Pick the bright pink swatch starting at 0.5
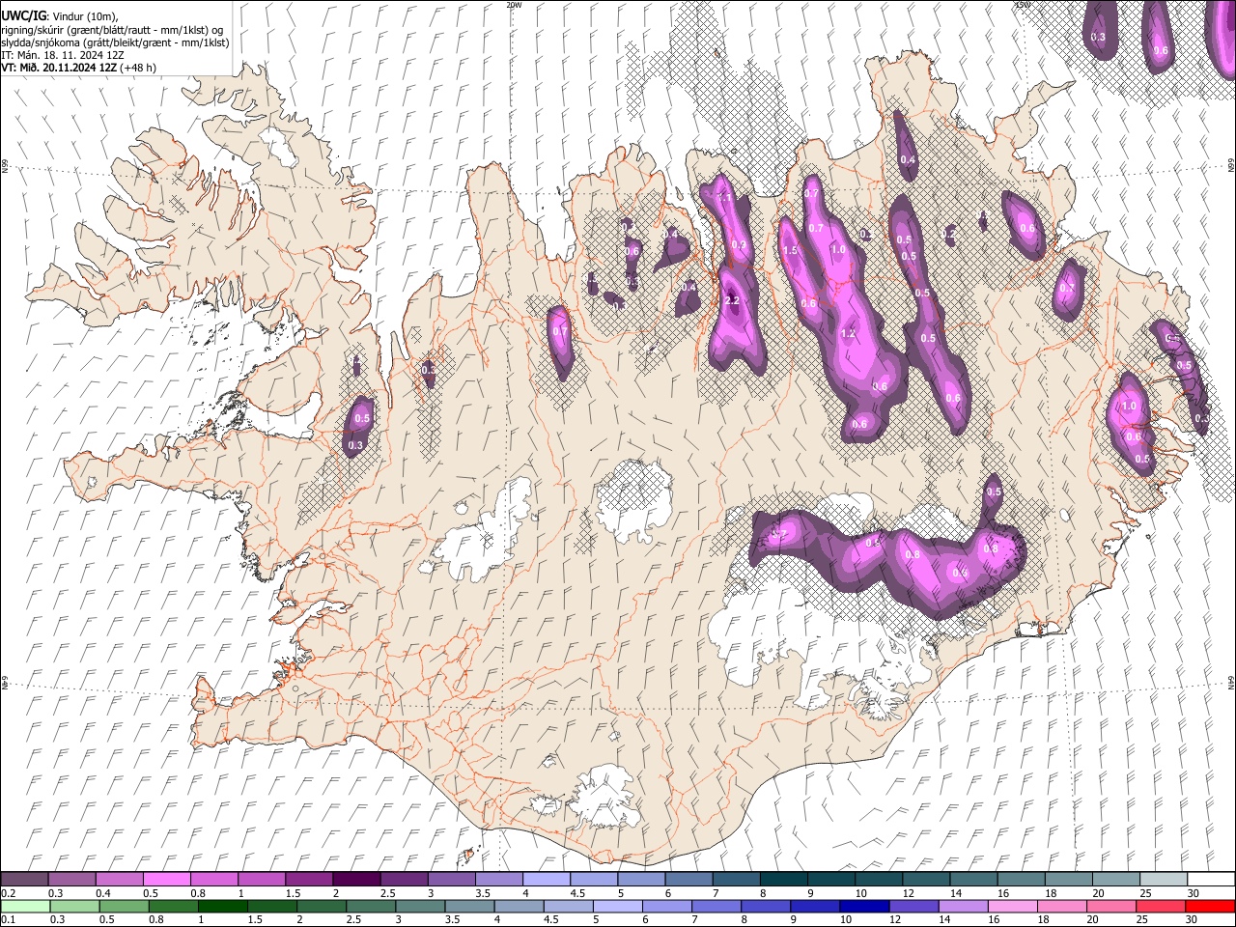Screen dimensions: 1236x927 [167, 880]
